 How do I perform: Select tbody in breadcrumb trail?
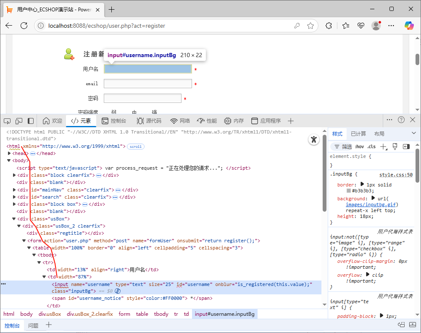pos(161,314)
